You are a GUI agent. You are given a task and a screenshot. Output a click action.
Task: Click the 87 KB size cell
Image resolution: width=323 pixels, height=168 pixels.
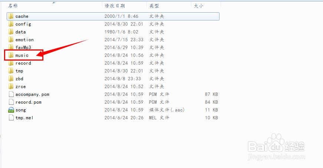(211, 94)
